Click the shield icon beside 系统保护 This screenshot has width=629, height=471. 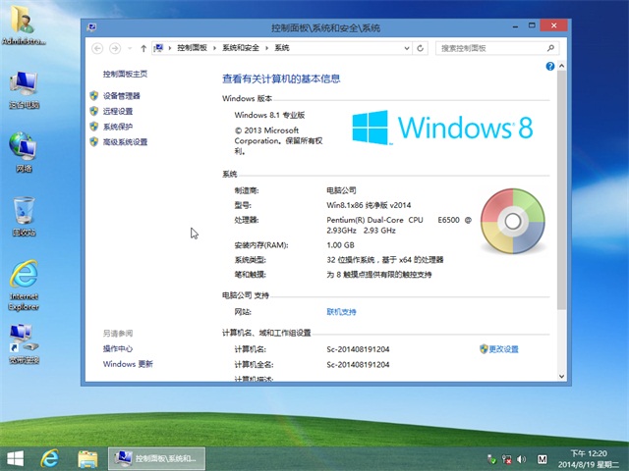pyautogui.click(x=94, y=127)
